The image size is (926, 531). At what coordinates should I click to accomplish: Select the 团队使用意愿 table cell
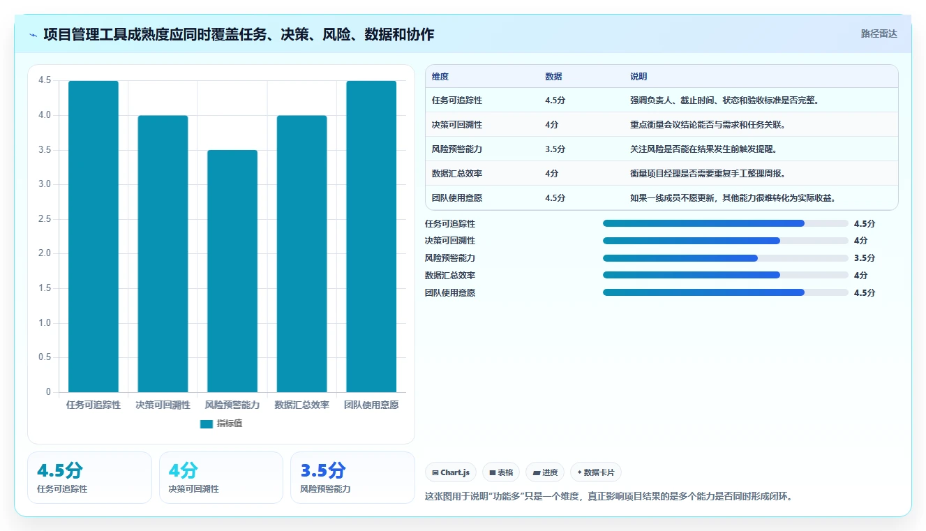point(457,198)
